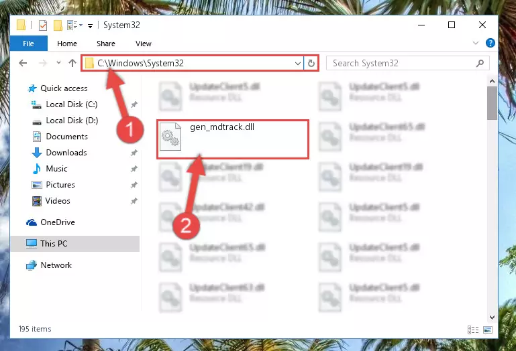Screen dimensions: 516x351
Task: Switch to details view layout
Action: click(473, 330)
